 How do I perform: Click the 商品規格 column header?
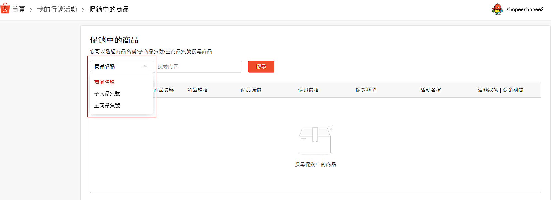point(197,90)
